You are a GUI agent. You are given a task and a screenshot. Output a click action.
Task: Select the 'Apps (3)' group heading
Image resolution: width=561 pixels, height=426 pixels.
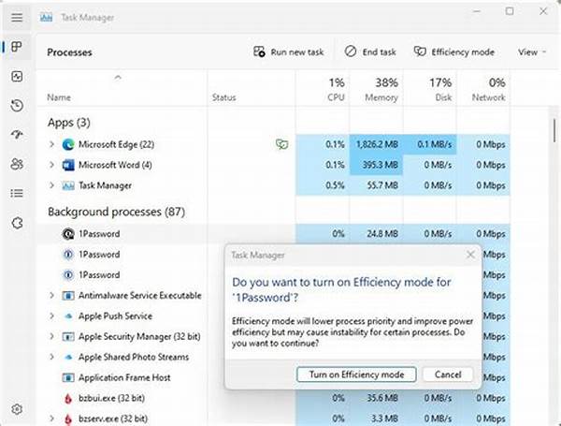pos(69,123)
